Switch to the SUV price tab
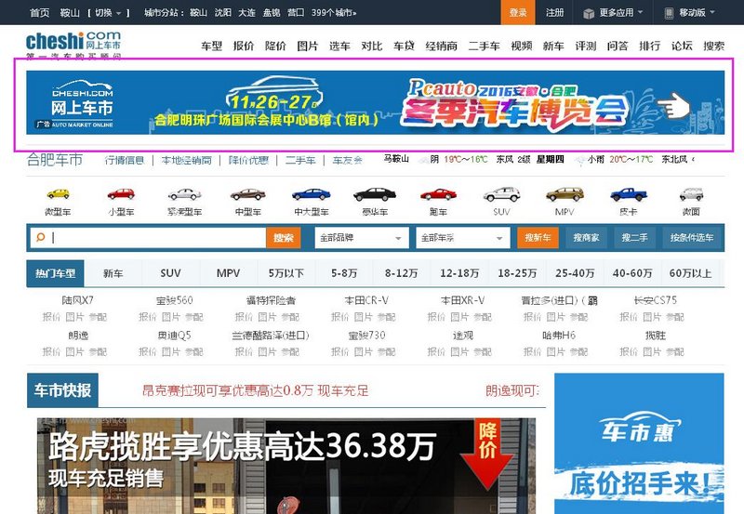Image resolution: width=744 pixels, height=514 pixels. [170, 273]
